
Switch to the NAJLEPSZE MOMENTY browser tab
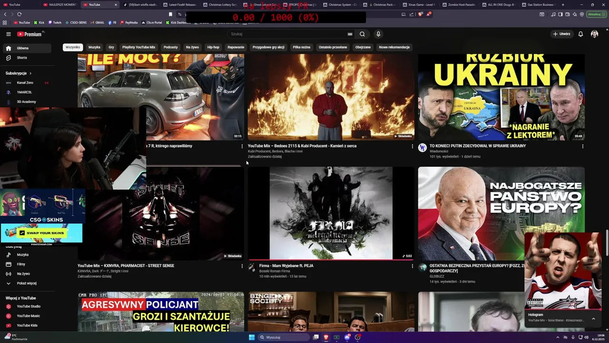click(59, 5)
